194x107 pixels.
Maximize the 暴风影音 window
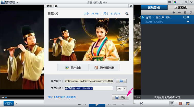coord(186,2)
